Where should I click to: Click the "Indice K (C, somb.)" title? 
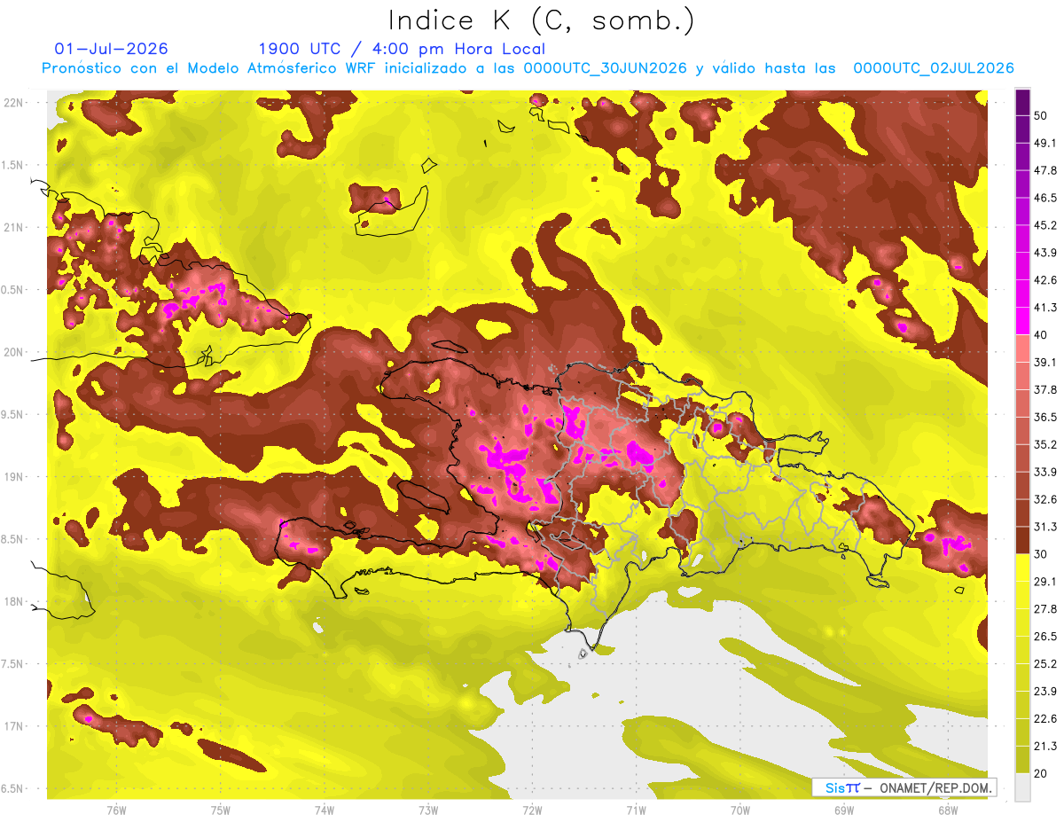tap(541, 20)
